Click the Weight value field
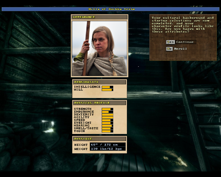 (x=108, y=149)
